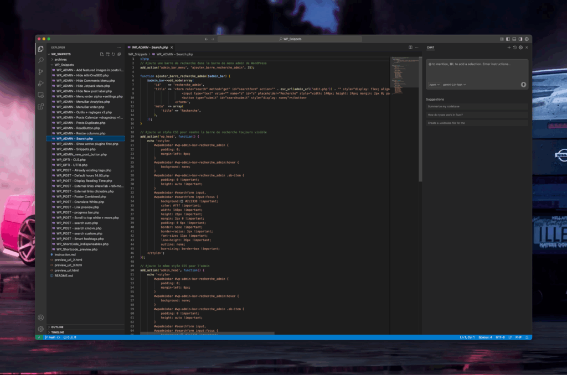Open errors and warnings in status bar
Viewport: 567px width, 375px height.
pos(70,337)
